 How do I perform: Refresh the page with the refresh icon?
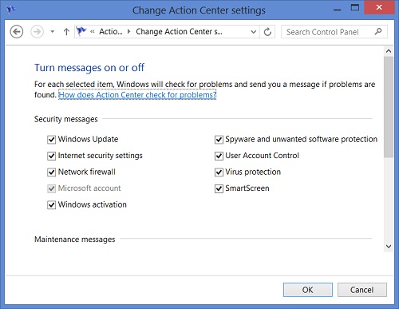coord(267,32)
